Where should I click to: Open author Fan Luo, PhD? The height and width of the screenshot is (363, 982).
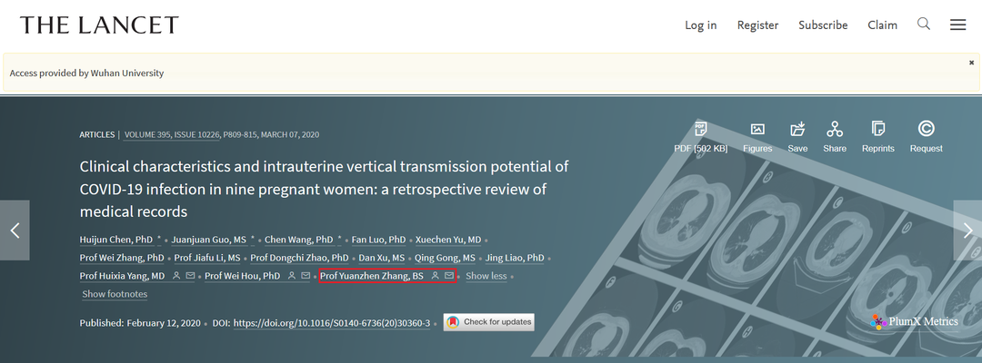point(378,240)
